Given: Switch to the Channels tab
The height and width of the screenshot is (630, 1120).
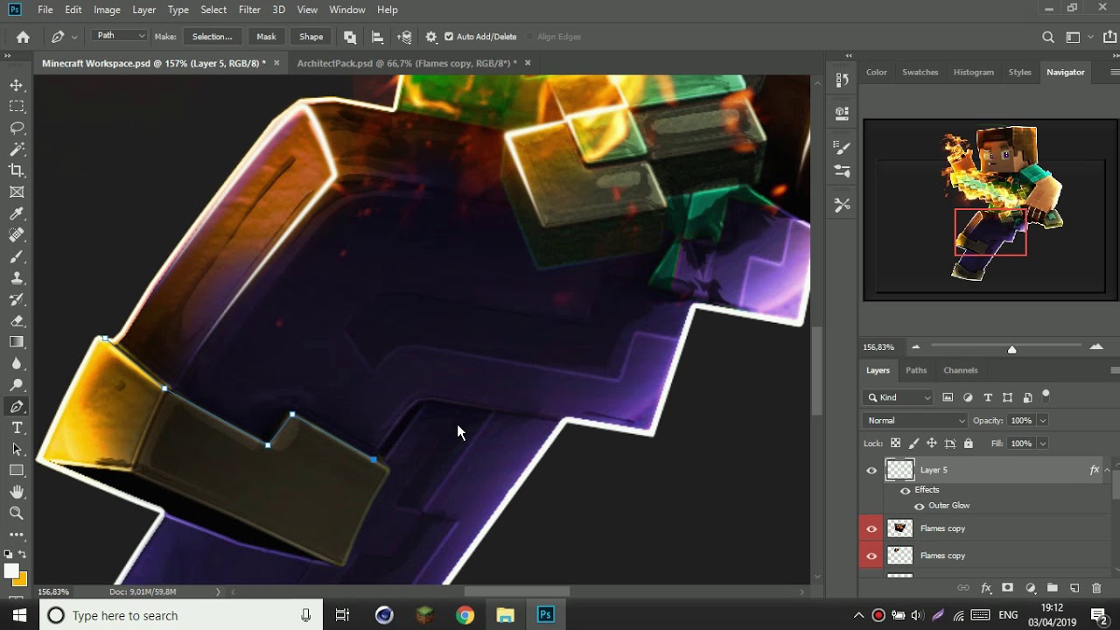Looking at the screenshot, I should [x=960, y=370].
